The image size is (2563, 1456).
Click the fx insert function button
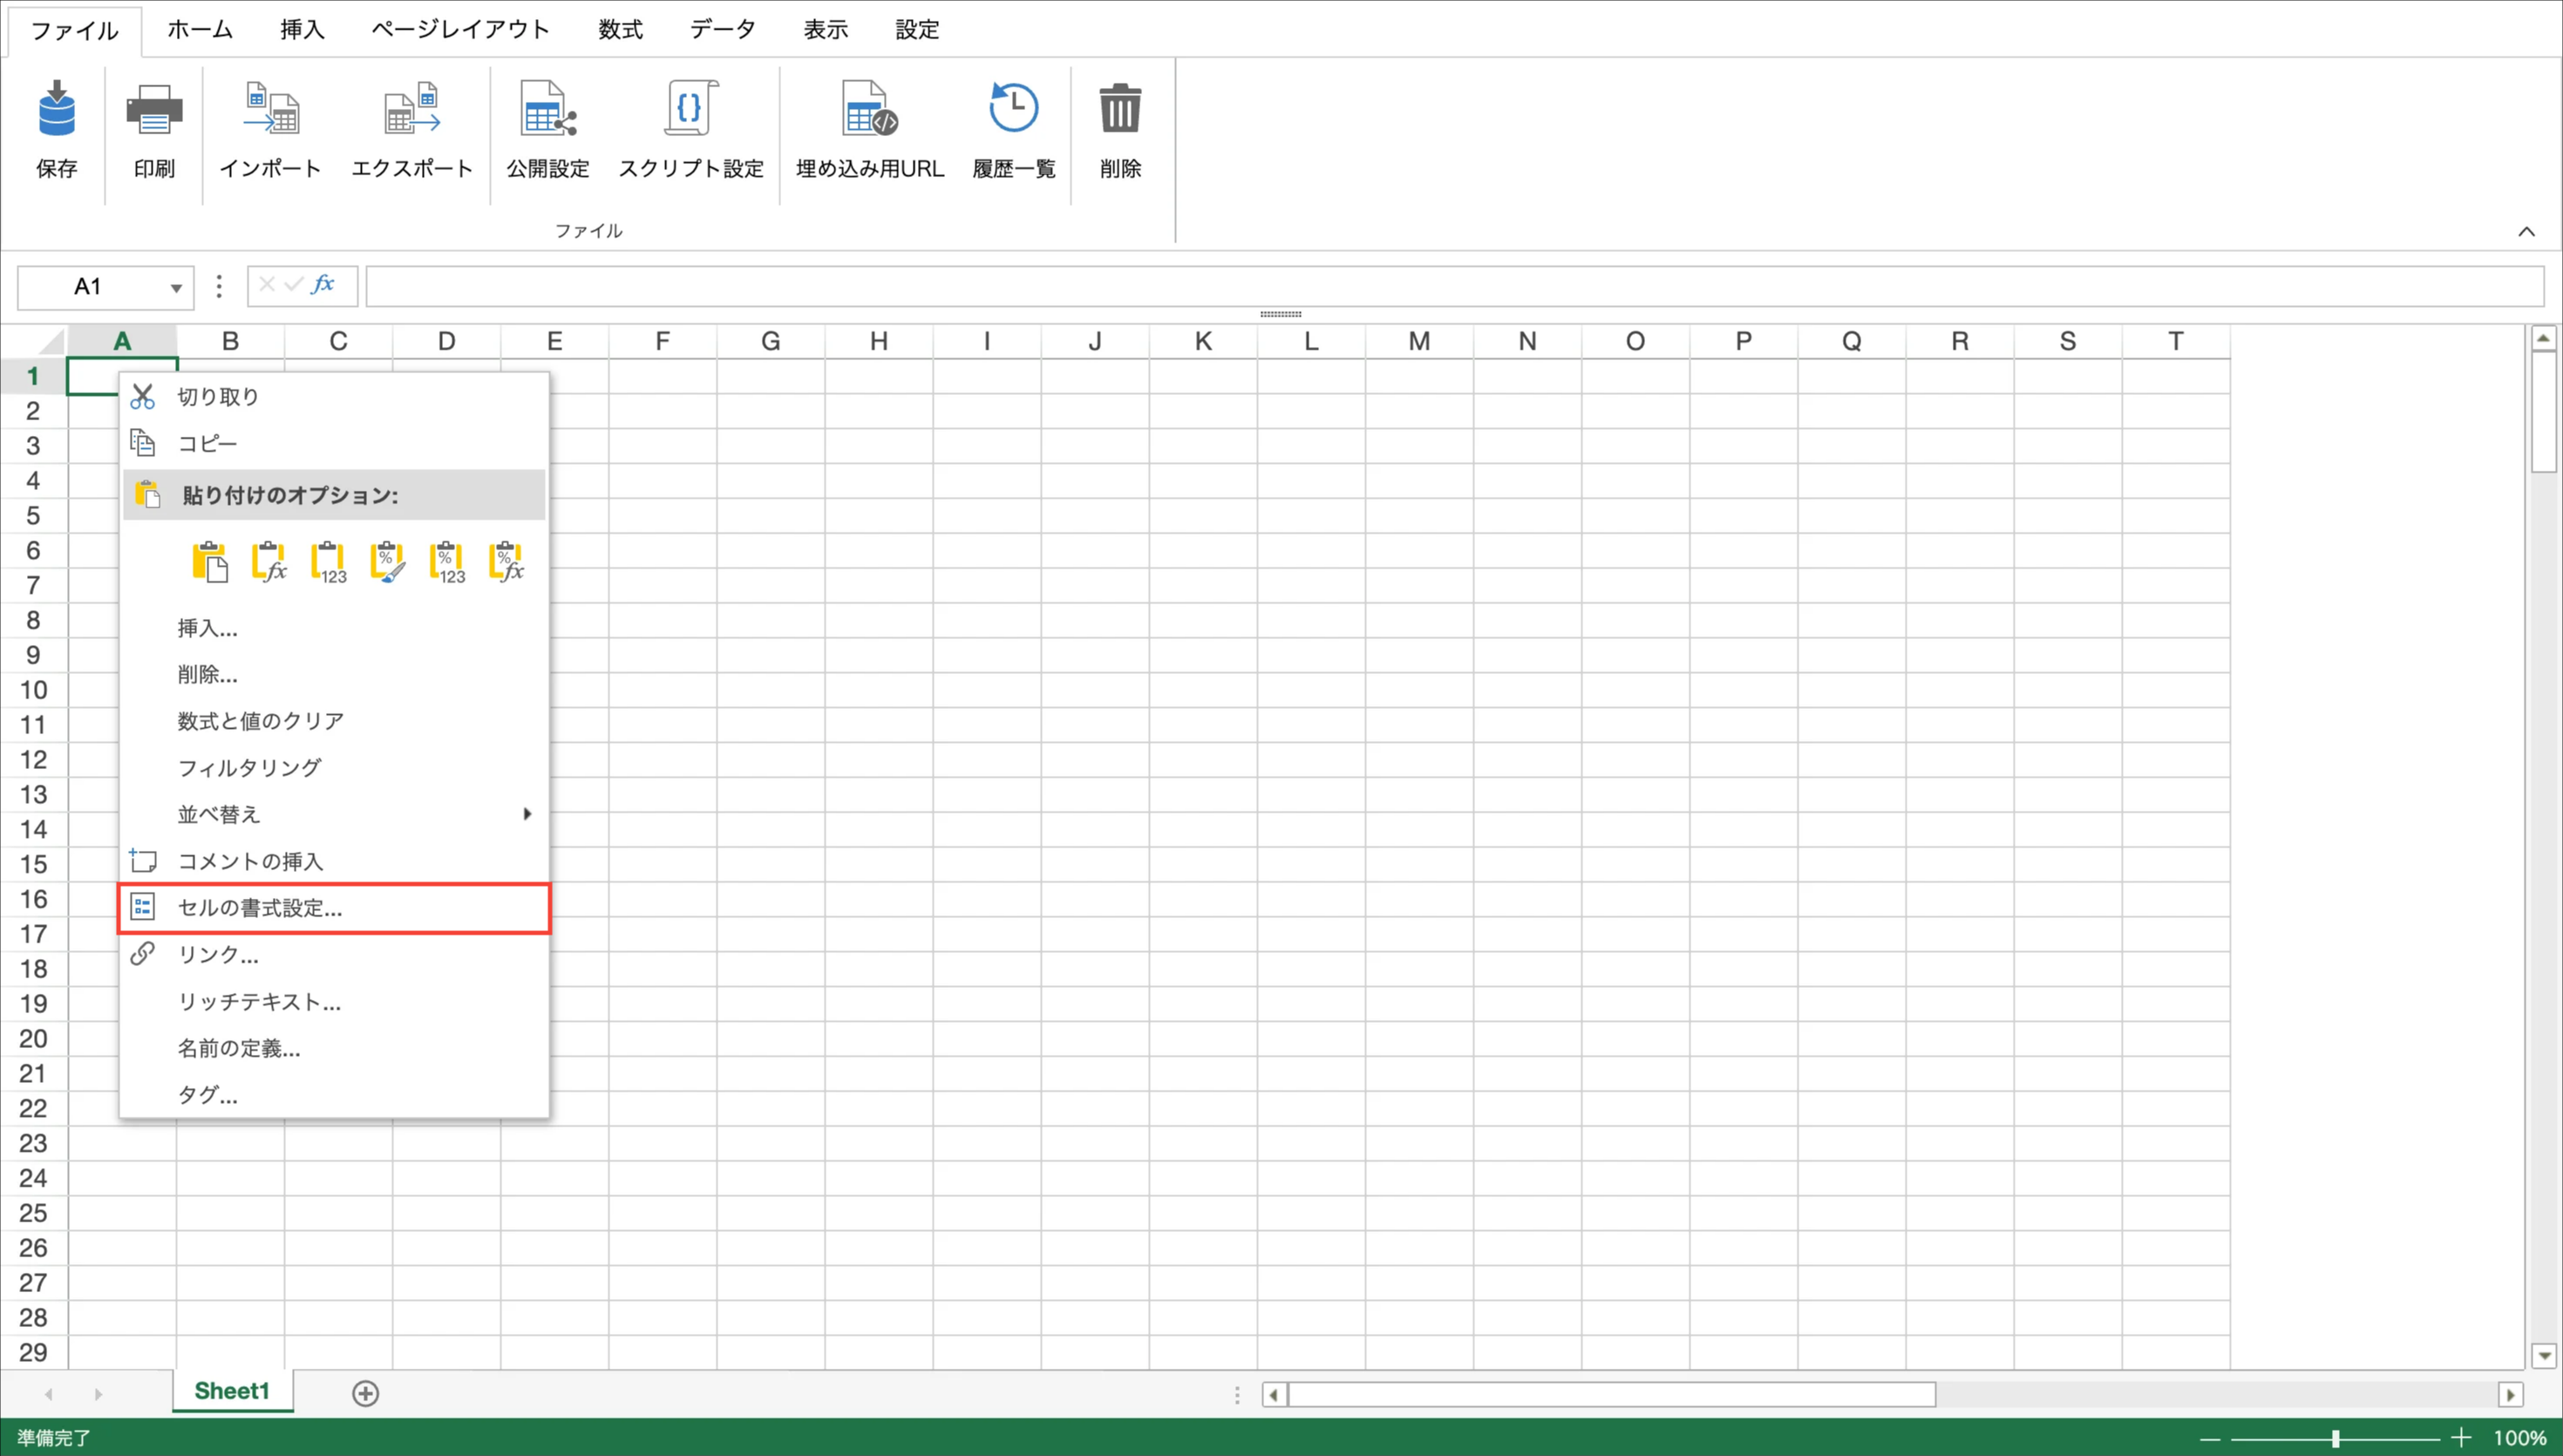click(x=323, y=285)
